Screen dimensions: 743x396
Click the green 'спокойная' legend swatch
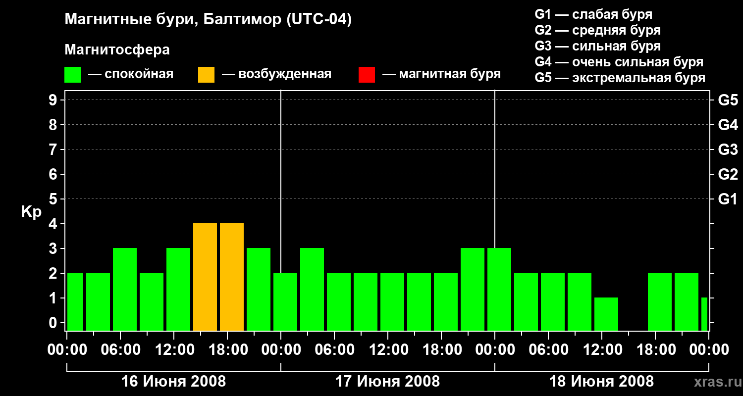72,75
